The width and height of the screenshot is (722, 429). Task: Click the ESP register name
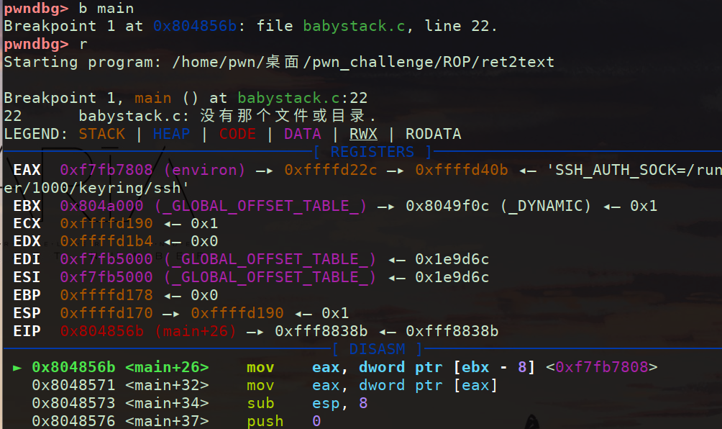pyautogui.click(x=27, y=313)
